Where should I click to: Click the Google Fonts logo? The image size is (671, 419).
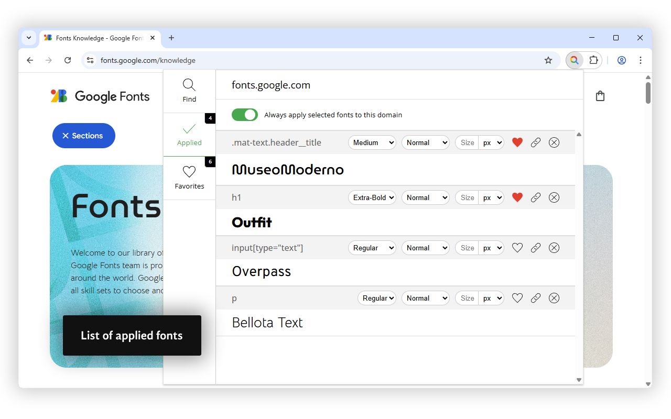pos(100,96)
